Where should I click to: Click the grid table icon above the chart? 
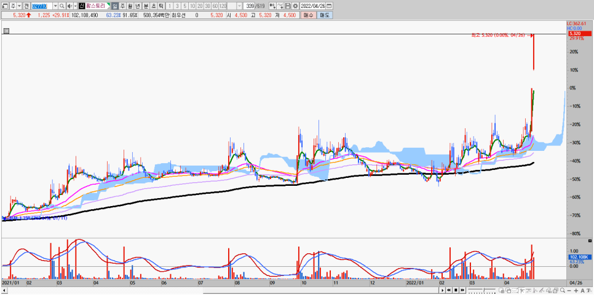click(x=6, y=31)
